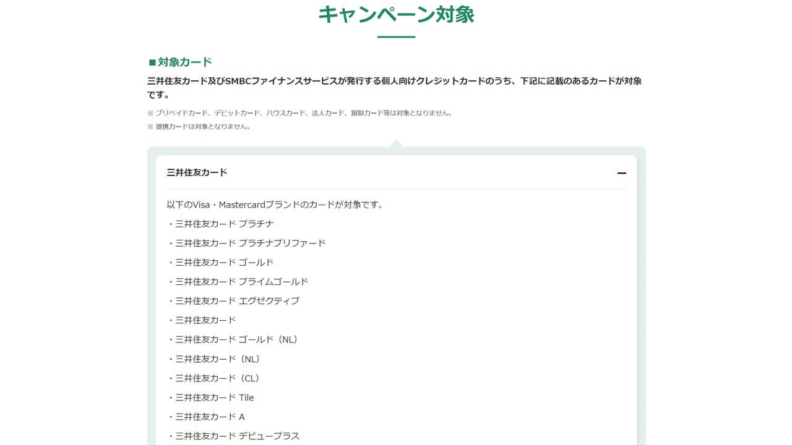
Task: Select the 三井住友カード ゴールド（NL） entry
Action: pyautogui.click(x=233, y=339)
